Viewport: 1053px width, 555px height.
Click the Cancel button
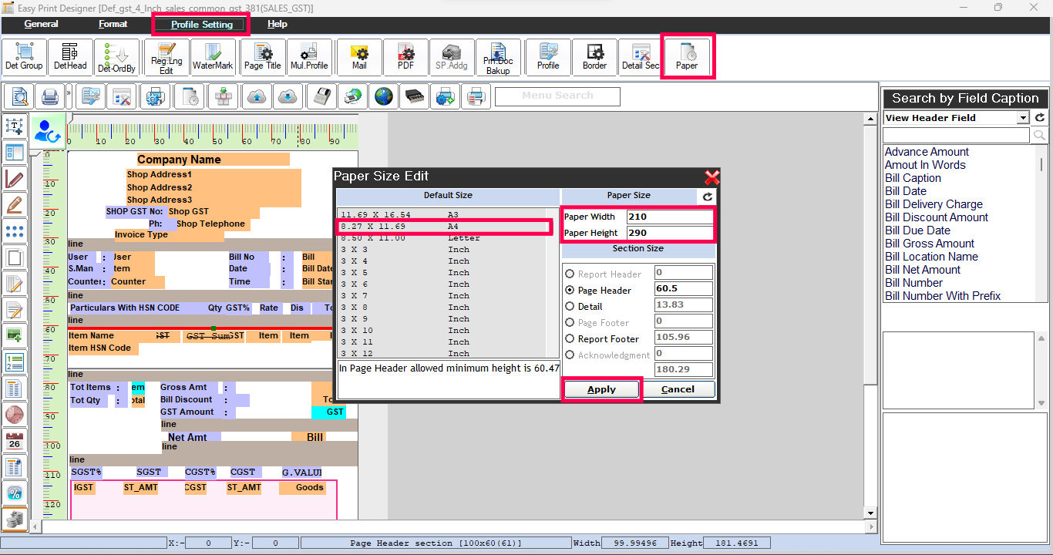[678, 389]
